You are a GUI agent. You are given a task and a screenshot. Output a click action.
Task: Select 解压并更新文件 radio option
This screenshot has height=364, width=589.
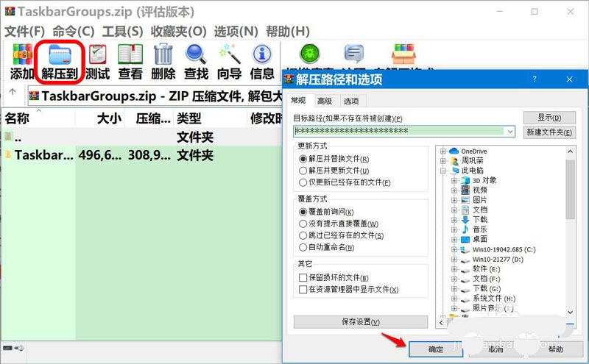(334, 171)
